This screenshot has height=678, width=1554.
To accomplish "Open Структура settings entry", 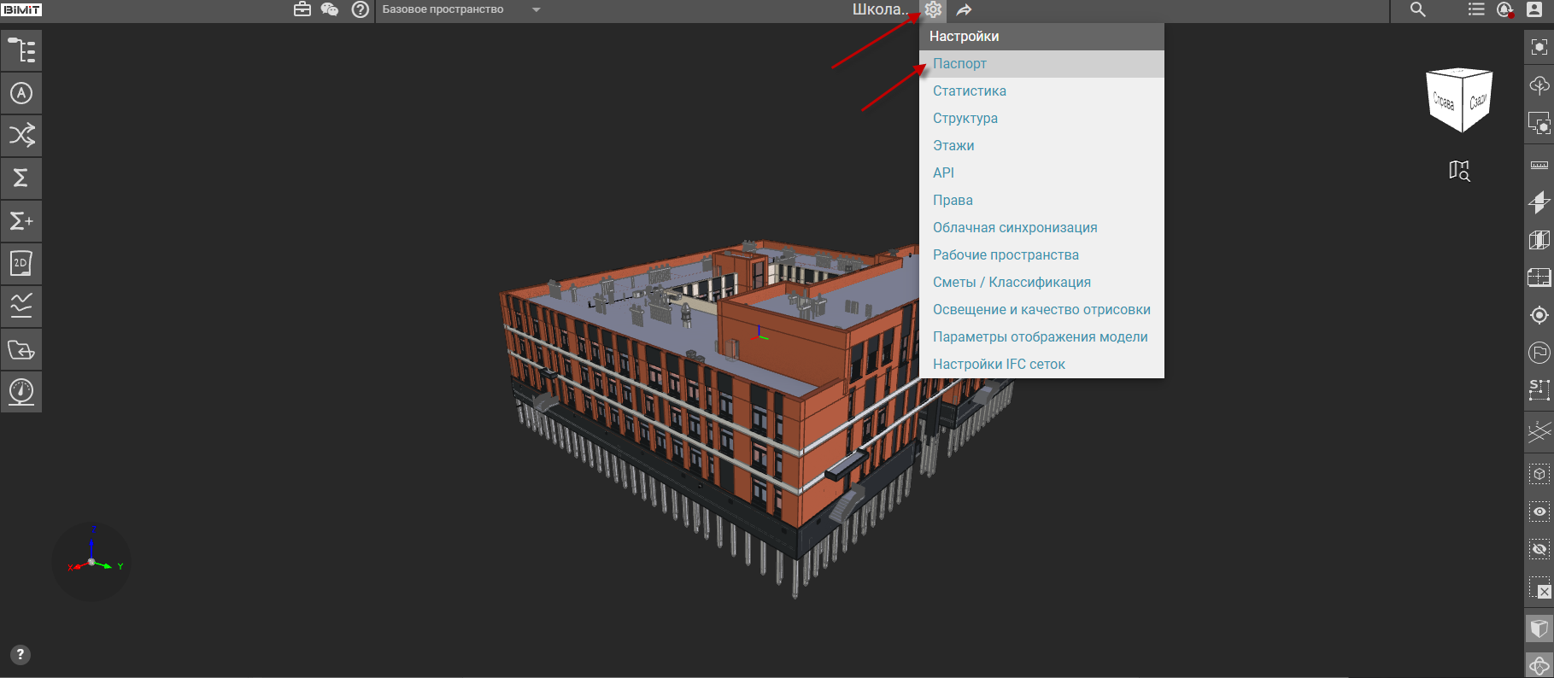I will [1041, 119].
